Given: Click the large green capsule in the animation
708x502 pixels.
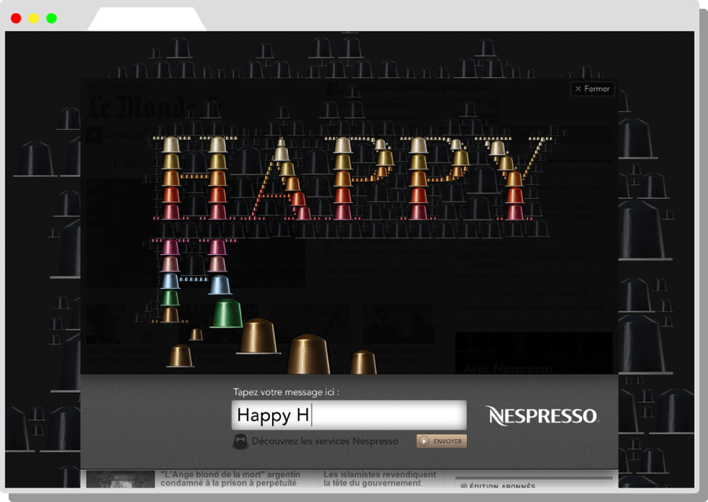Looking at the screenshot, I should coord(227,312).
